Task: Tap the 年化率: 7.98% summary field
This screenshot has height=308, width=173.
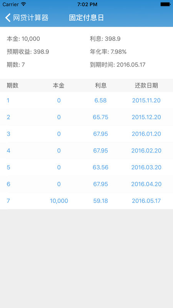Action: tap(108, 52)
